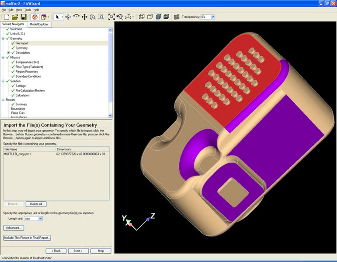This screenshot has height=262, width=337.
Task: Select the pan (four-arrow) tool
Action: coord(84,17)
